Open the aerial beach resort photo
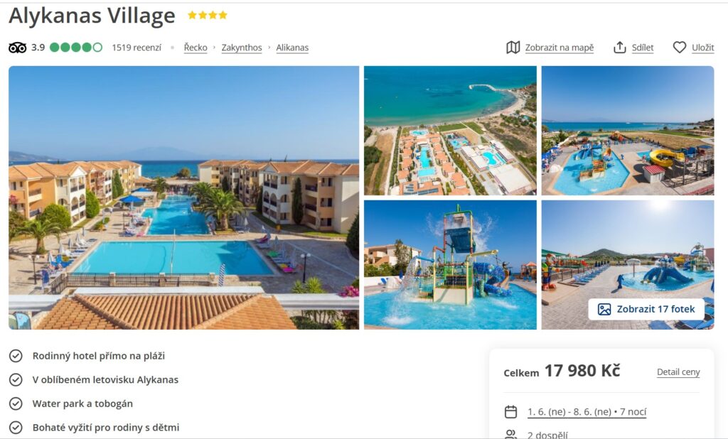The width and height of the screenshot is (728, 439). coord(450,131)
